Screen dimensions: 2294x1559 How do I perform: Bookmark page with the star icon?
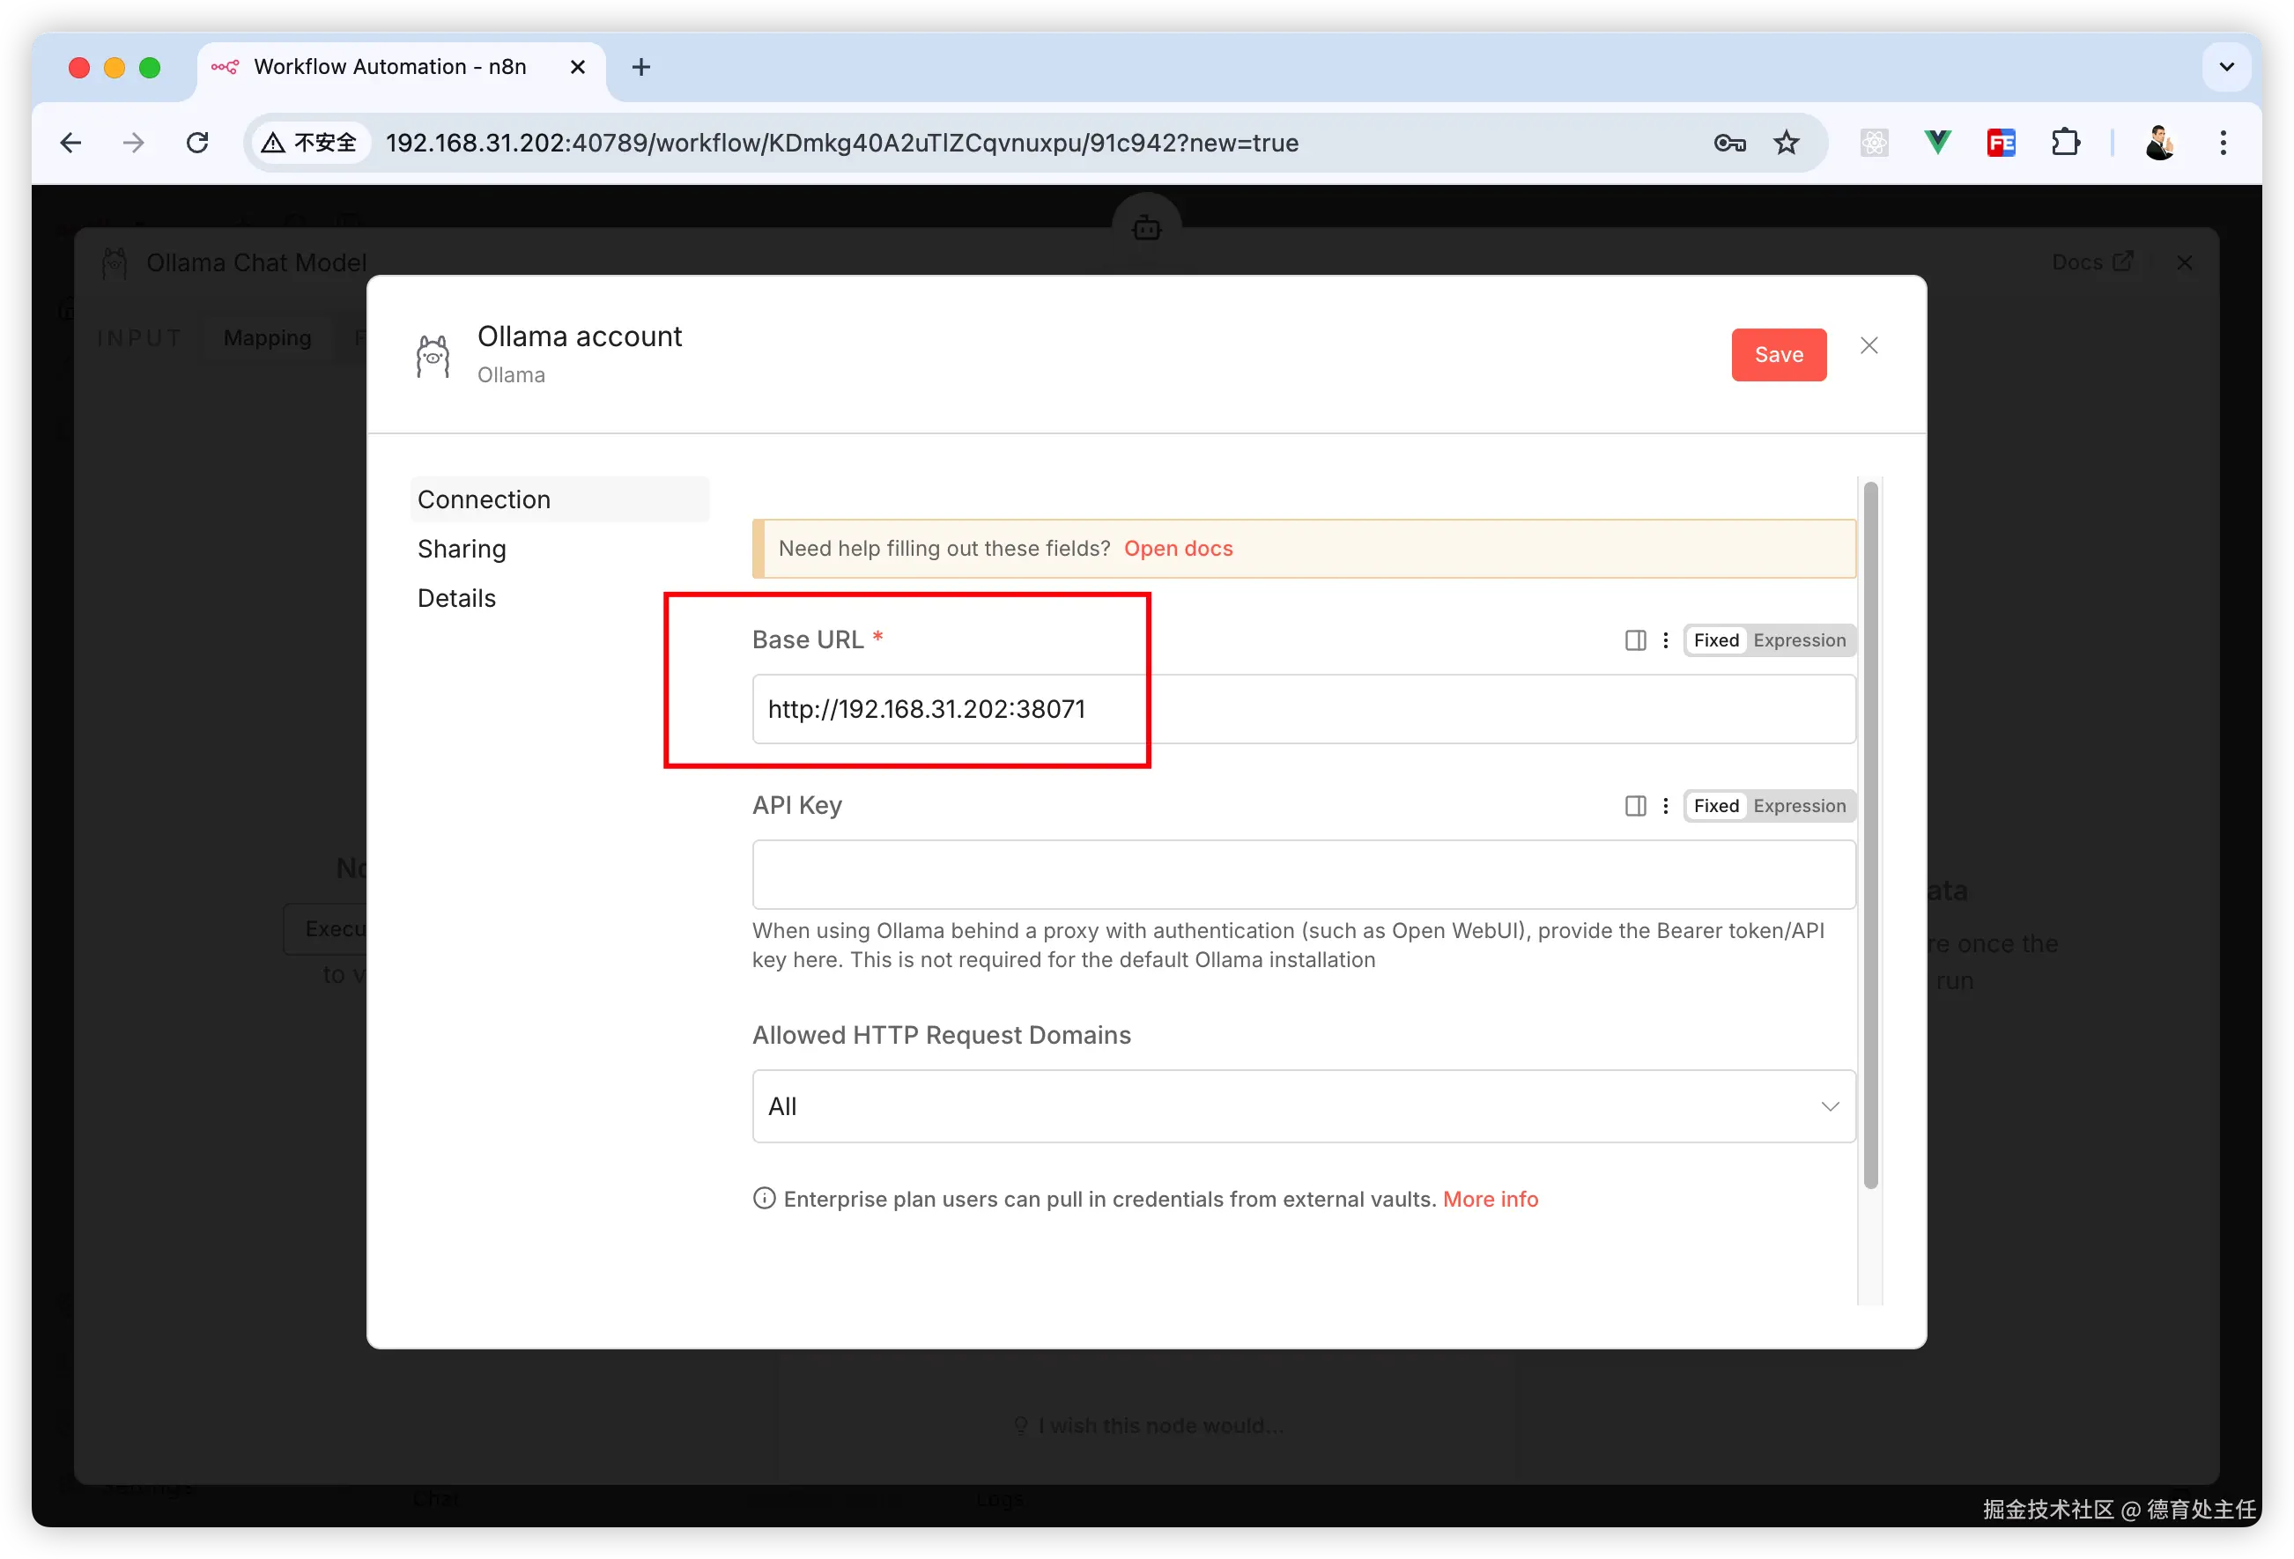[1787, 143]
